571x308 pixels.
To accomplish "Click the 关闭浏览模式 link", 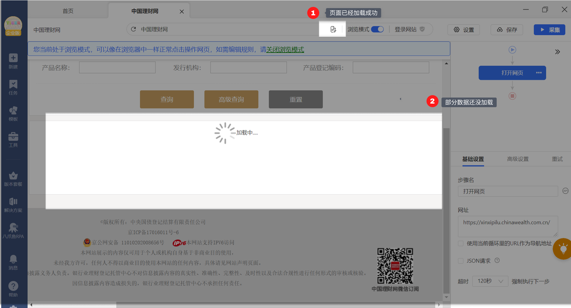I will pos(285,50).
